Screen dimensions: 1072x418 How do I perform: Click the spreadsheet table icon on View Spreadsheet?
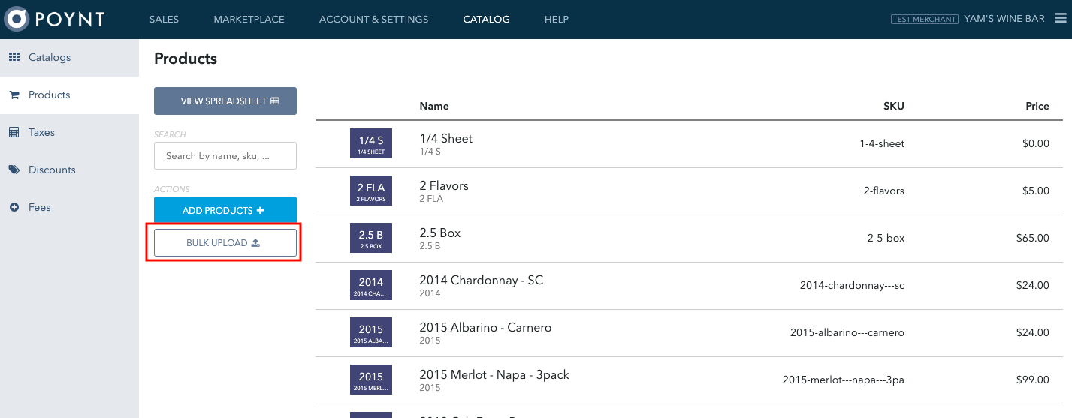[275, 101]
